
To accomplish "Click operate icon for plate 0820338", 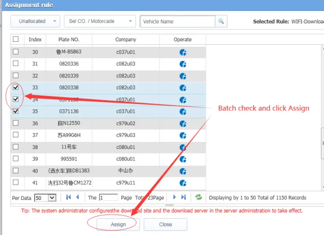I will click(x=183, y=88).
